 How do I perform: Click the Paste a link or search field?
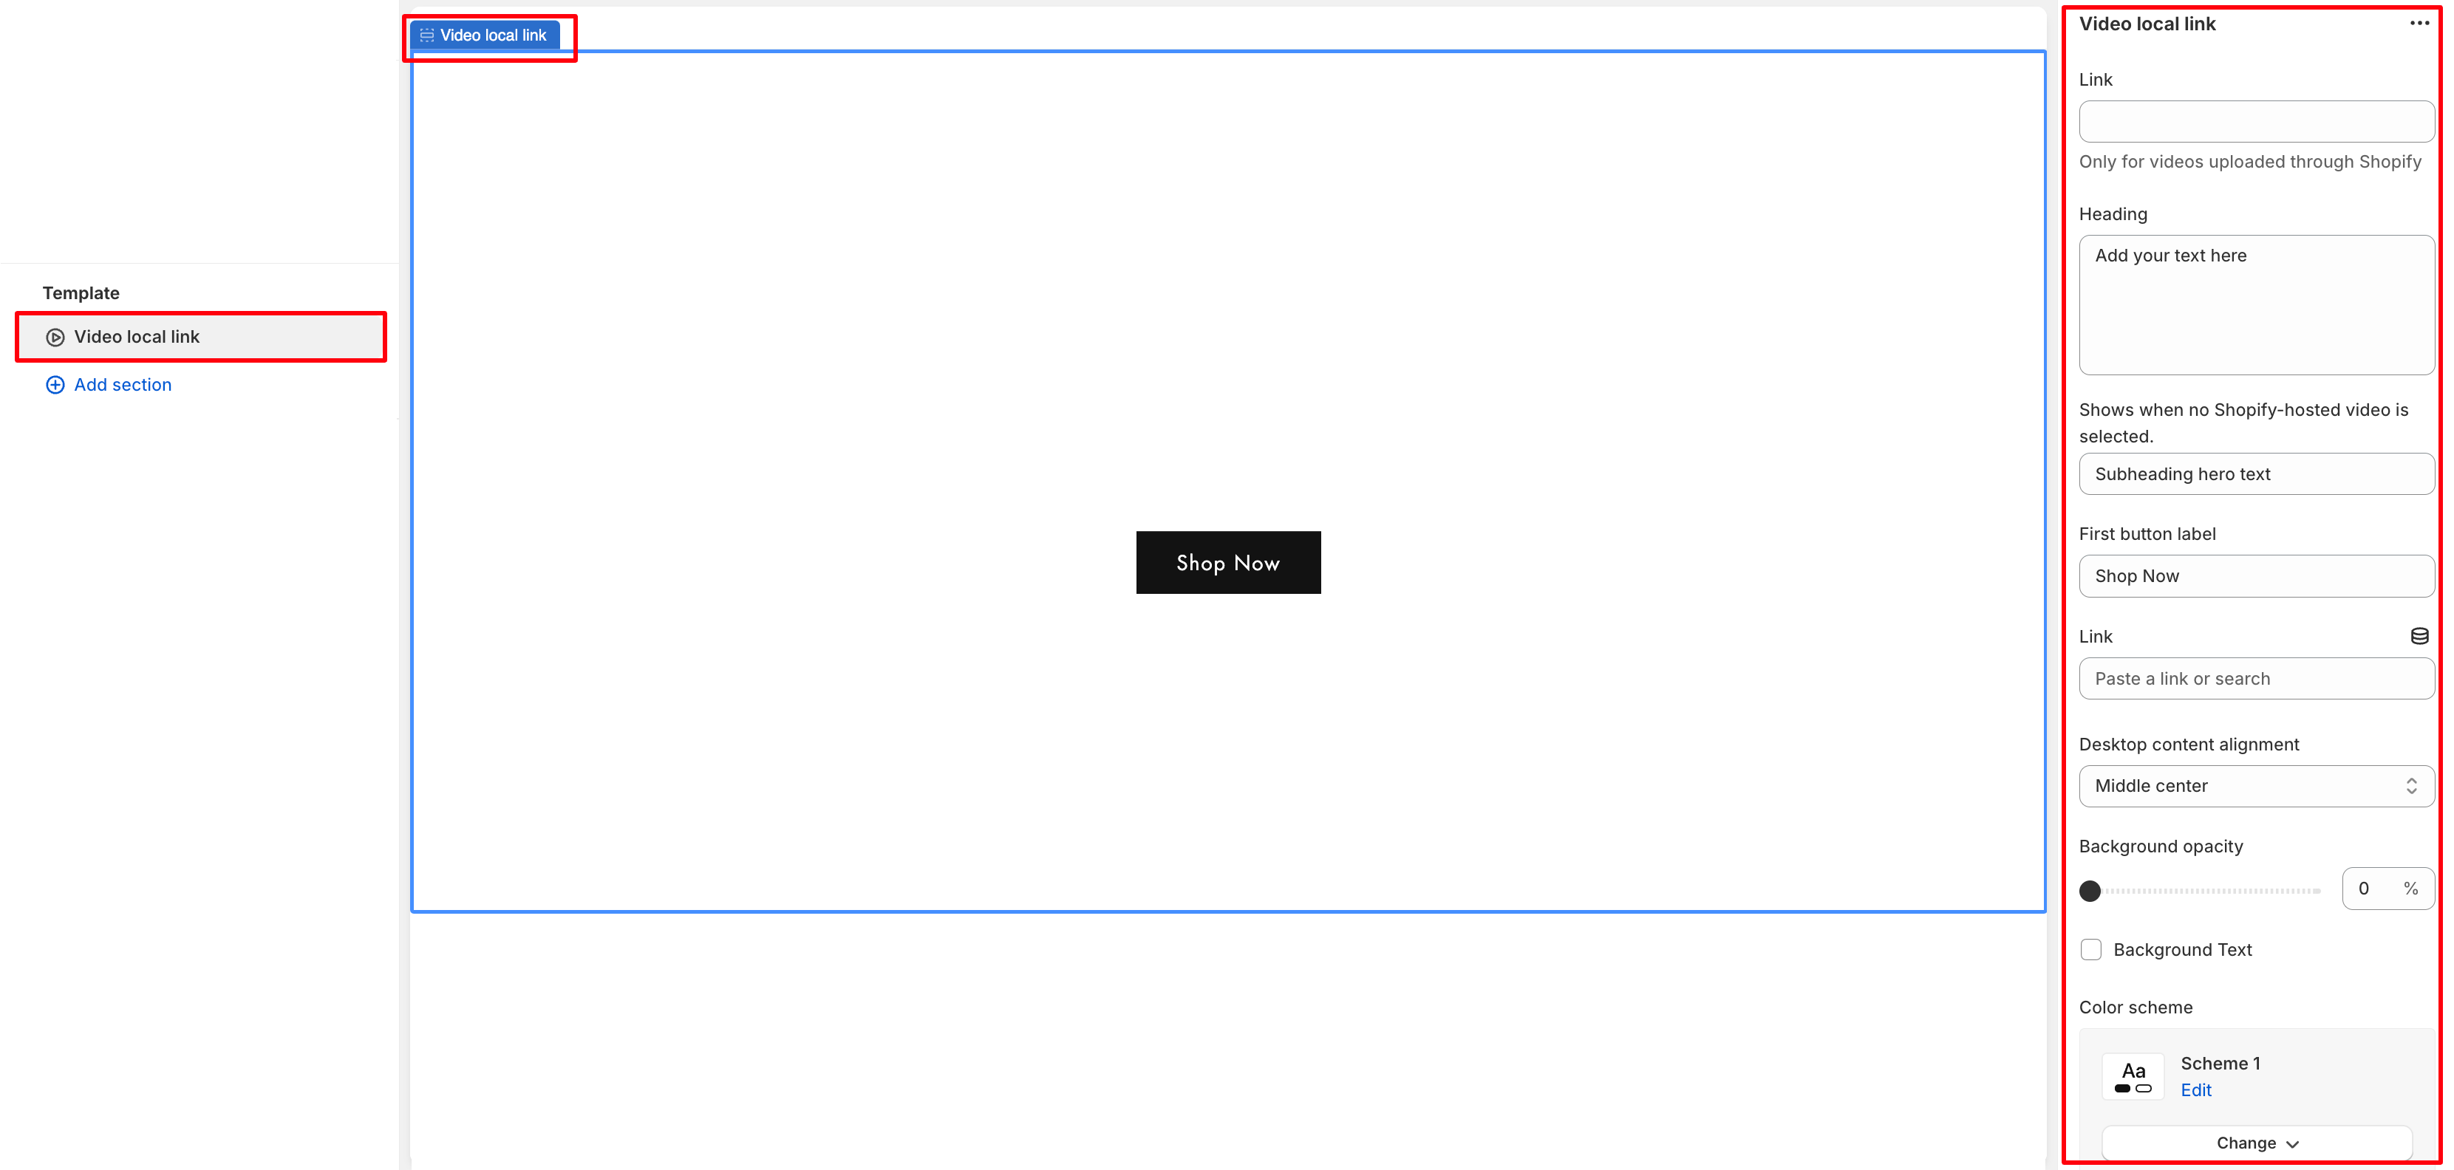point(2256,679)
